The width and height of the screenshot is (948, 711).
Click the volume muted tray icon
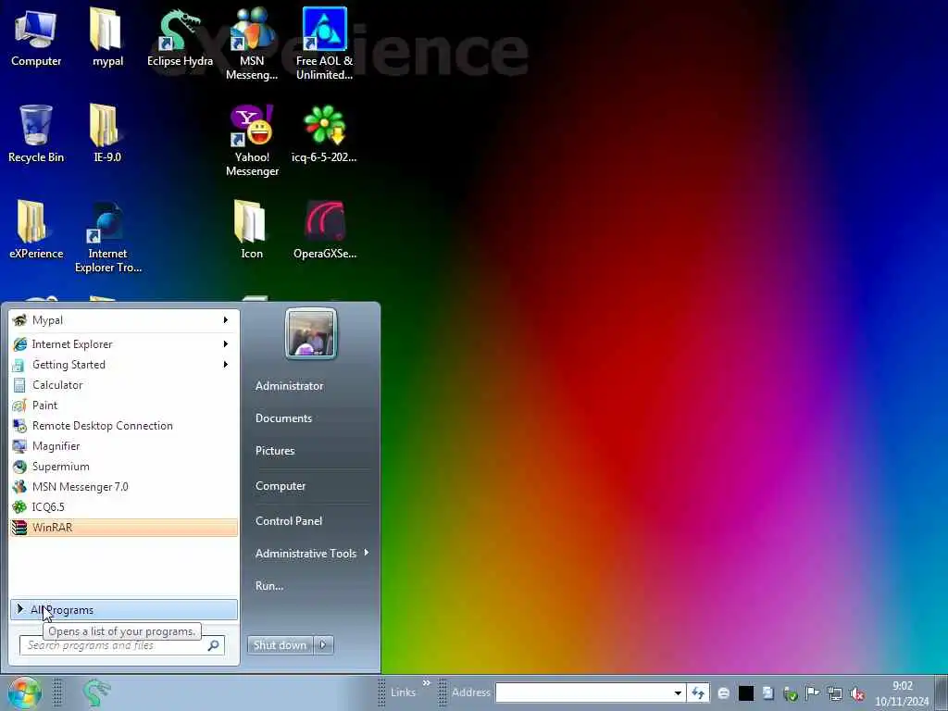856,693
